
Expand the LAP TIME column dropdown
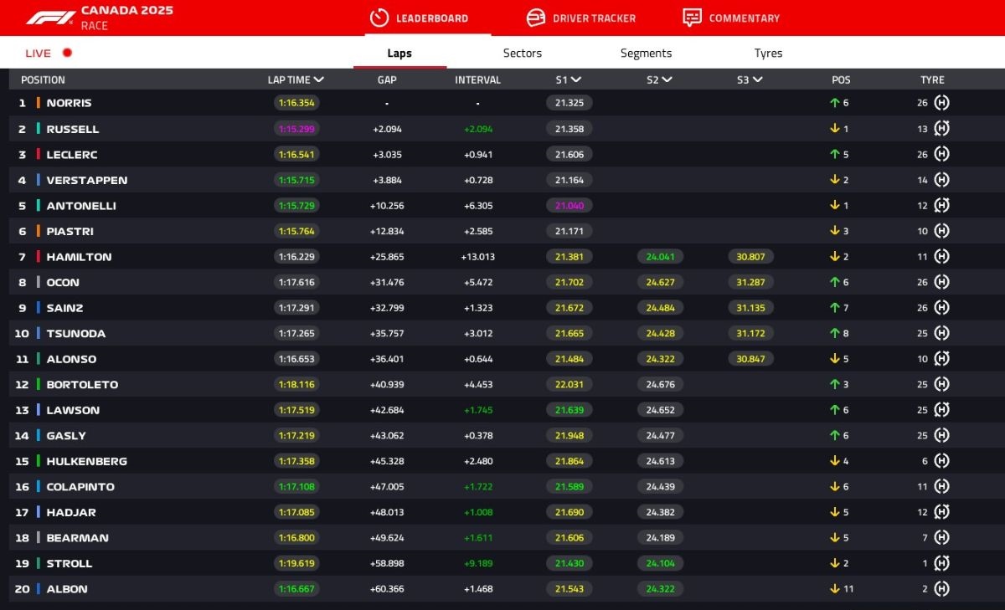319,80
